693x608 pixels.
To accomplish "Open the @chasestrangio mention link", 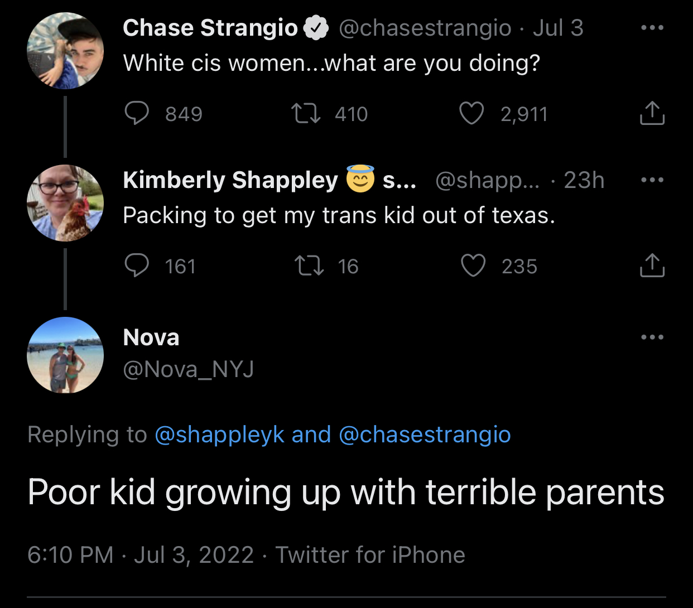I will 425,435.
